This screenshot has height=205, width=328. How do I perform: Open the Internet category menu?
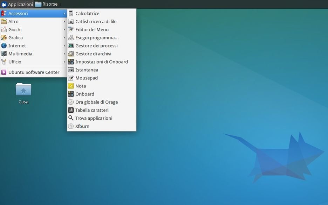click(x=17, y=45)
